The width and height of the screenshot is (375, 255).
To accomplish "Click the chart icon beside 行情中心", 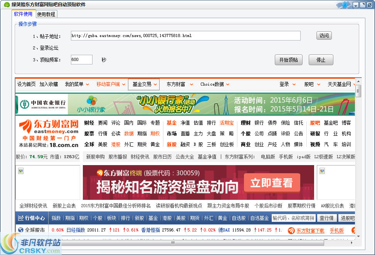I will point(21,218).
